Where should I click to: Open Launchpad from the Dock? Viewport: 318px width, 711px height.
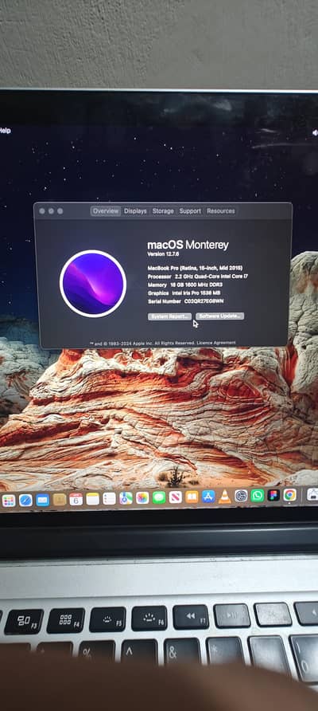click(9, 500)
